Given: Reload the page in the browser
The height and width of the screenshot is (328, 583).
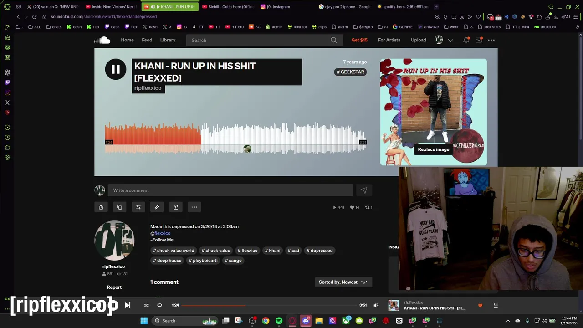Looking at the screenshot, I should 34,17.
